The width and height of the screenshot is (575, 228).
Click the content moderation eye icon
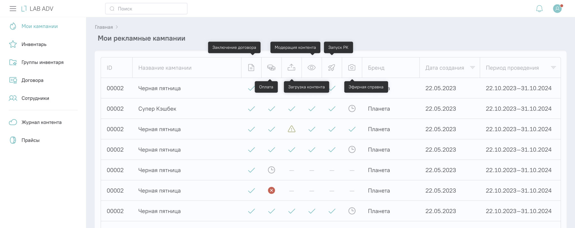311,67
